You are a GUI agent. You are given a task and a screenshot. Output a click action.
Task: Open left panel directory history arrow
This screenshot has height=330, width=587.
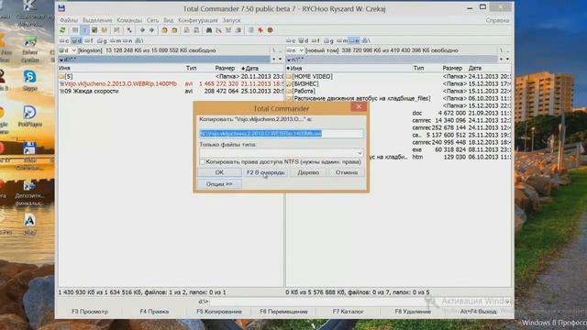point(281,59)
